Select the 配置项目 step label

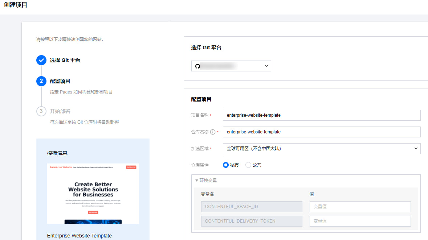(60, 81)
